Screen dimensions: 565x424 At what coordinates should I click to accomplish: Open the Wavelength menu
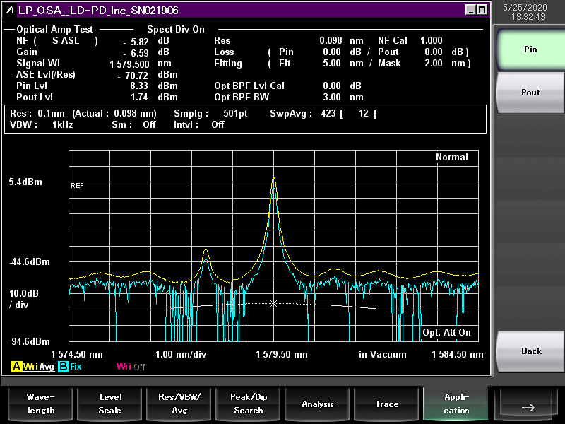[x=39, y=404]
